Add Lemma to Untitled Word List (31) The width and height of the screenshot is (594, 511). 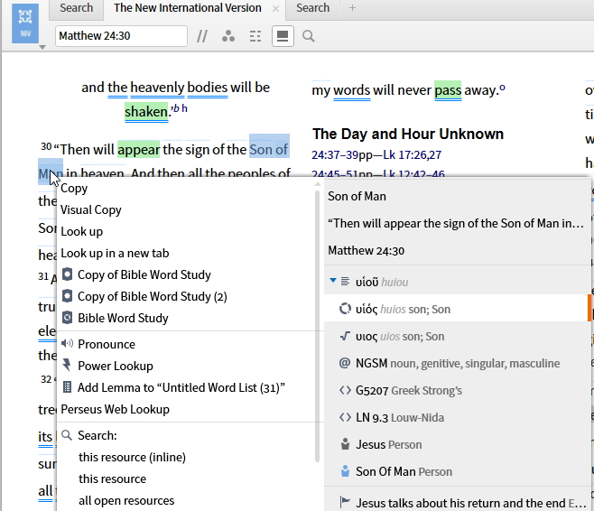[181, 387]
